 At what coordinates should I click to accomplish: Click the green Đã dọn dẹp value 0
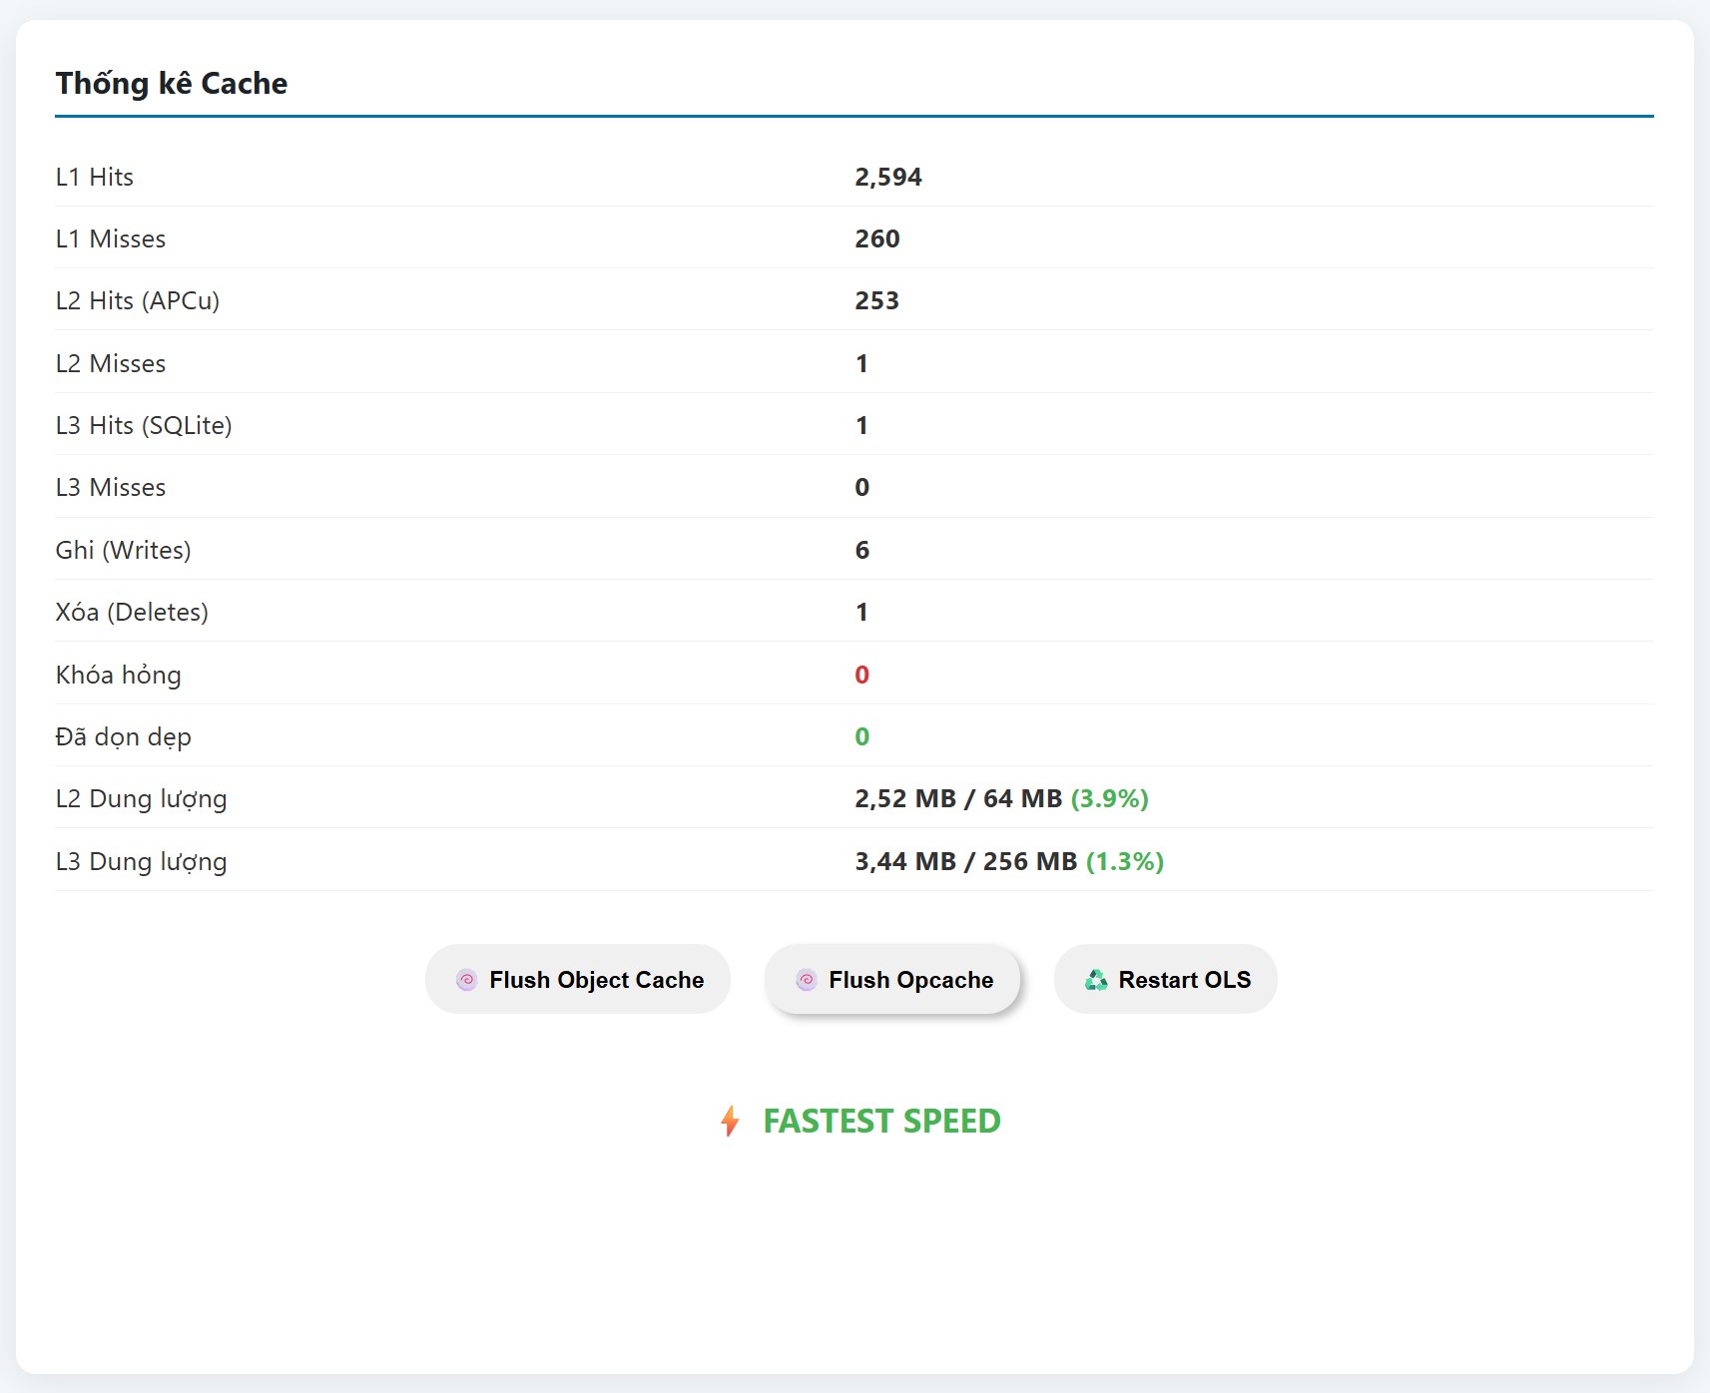click(x=861, y=736)
